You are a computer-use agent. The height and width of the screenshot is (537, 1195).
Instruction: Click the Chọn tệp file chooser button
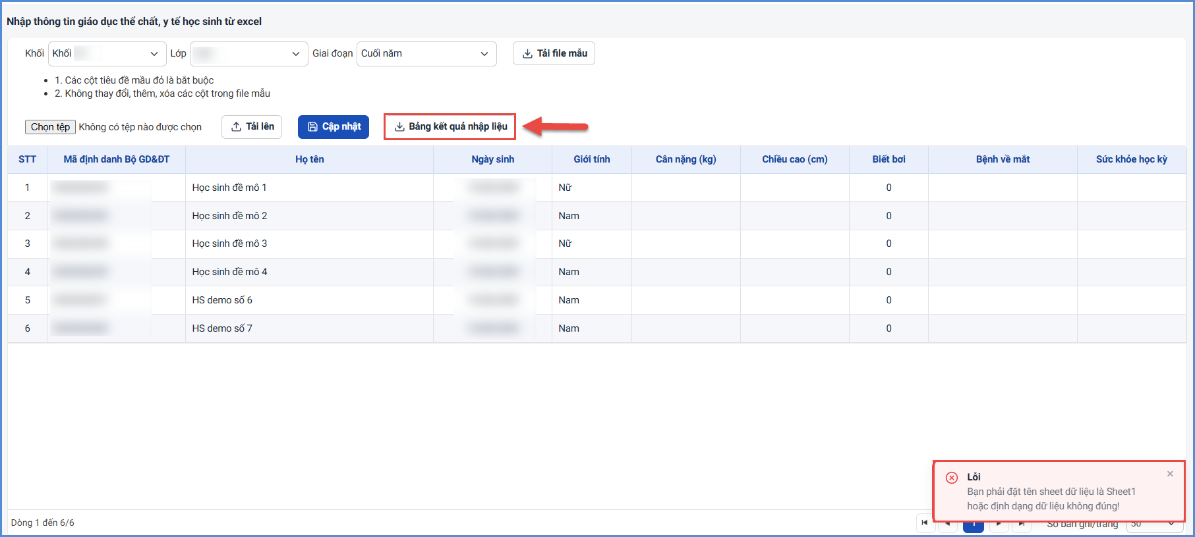tap(50, 127)
